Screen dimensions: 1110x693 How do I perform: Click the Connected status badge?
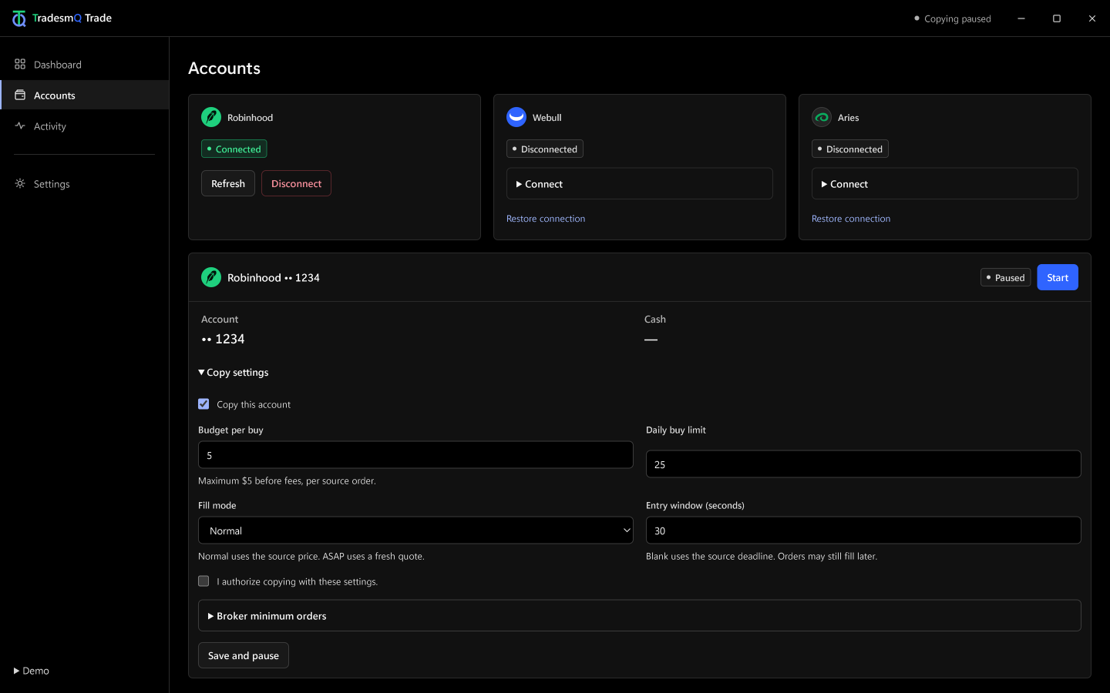[x=234, y=149]
